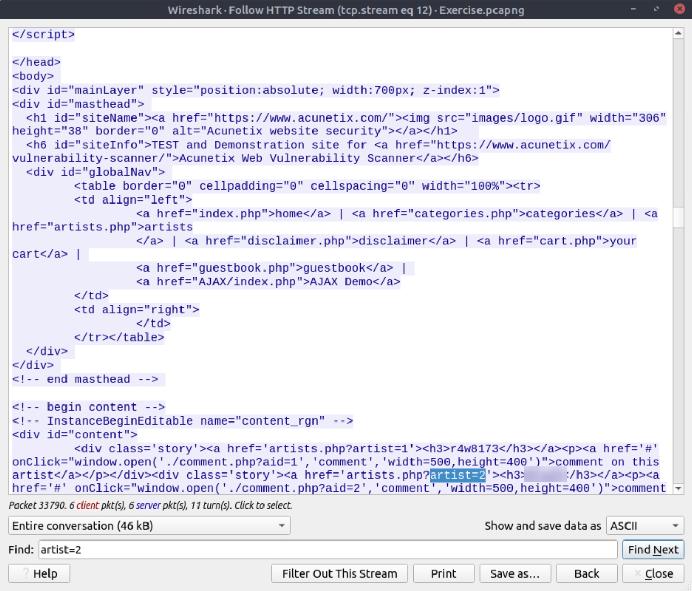Click the Help button with question mark

click(x=39, y=573)
